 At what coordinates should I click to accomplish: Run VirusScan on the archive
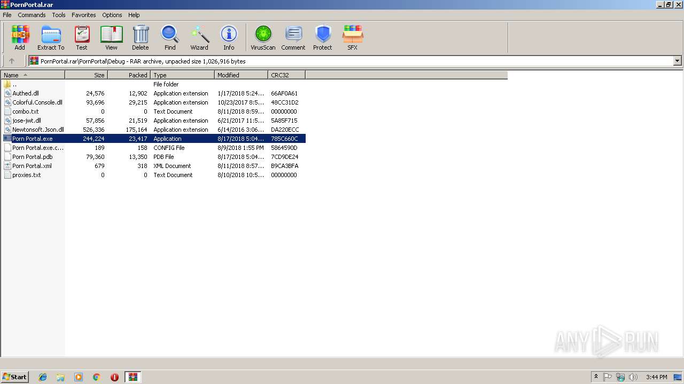coord(263,37)
